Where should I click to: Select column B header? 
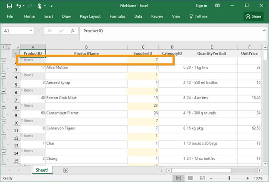pyautogui.click(x=87, y=47)
